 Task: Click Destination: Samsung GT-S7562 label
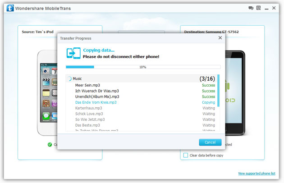tap(211, 32)
